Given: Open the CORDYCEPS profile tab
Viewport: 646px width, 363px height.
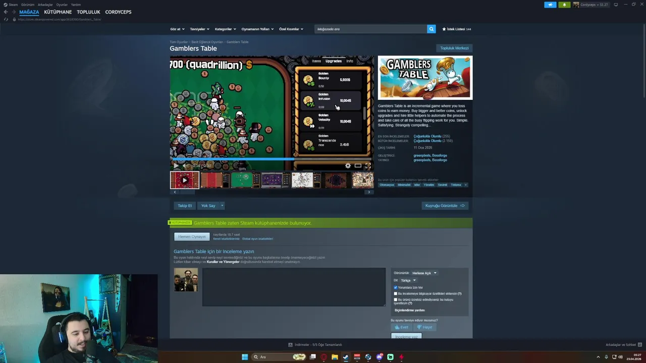Looking at the screenshot, I should pos(118,12).
